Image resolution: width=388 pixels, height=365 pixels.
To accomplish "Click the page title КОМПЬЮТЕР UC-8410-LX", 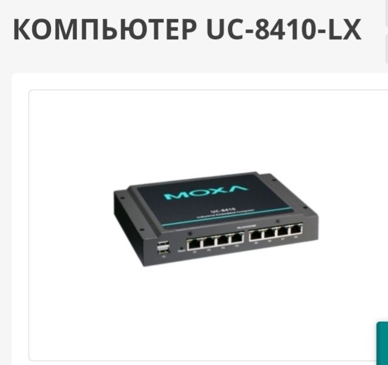I will pos(187,29).
